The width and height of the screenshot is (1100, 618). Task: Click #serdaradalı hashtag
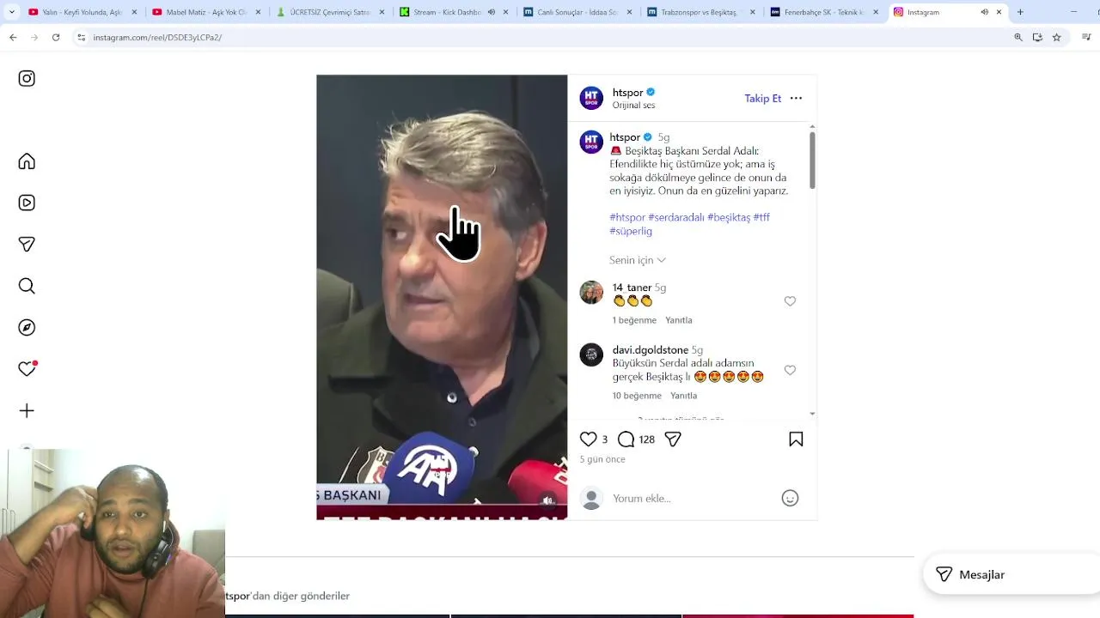[x=675, y=218]
